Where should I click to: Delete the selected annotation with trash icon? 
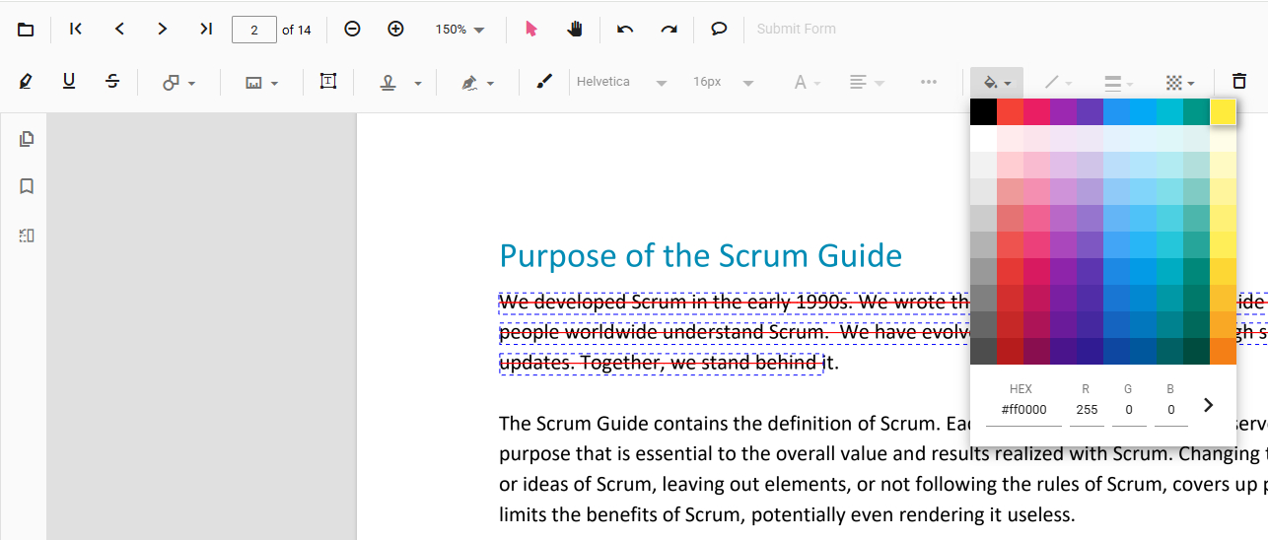click(x=1238, y=82)
